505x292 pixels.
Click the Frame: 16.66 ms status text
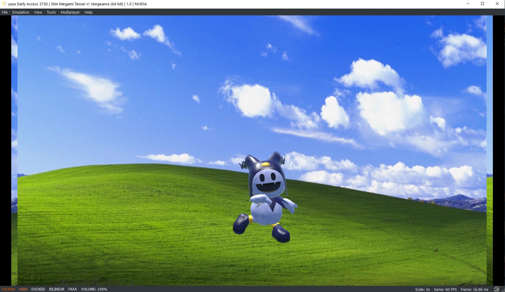pos(475,290)
